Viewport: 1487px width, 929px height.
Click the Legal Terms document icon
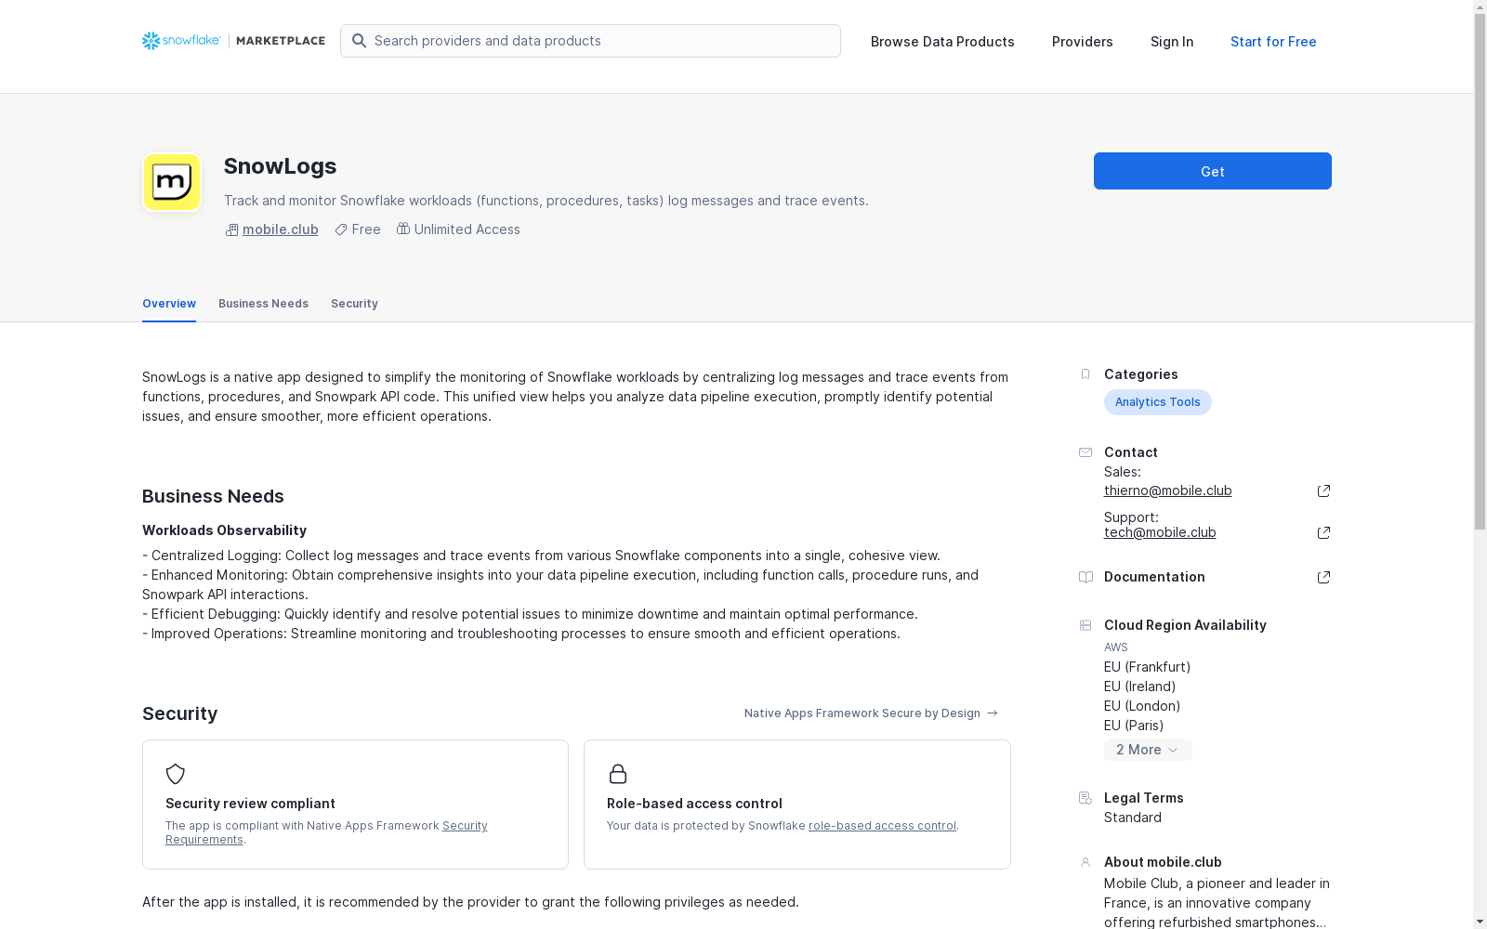click(1085, 798)
